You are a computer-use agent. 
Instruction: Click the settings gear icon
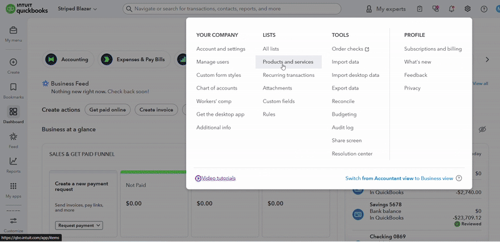(467, 9)
